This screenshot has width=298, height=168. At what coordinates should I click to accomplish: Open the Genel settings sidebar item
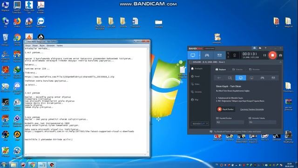[x=196, y=77]
